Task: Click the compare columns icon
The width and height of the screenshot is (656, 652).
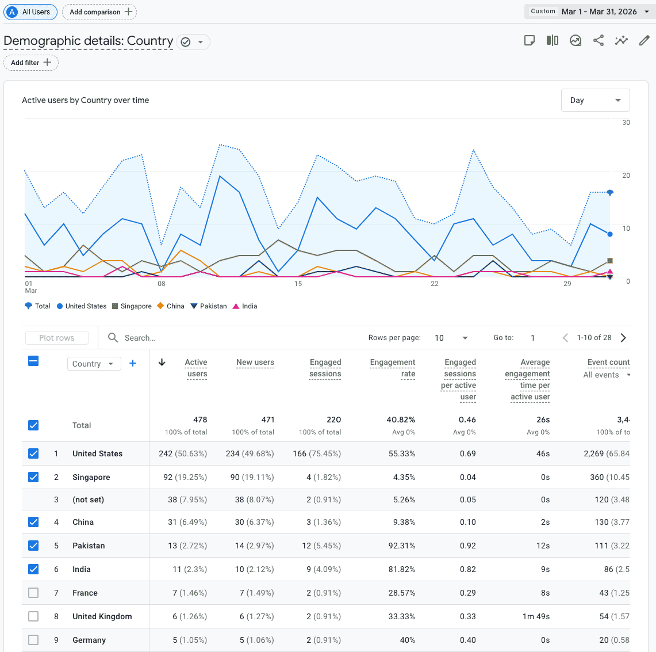Action: (553, 40)
